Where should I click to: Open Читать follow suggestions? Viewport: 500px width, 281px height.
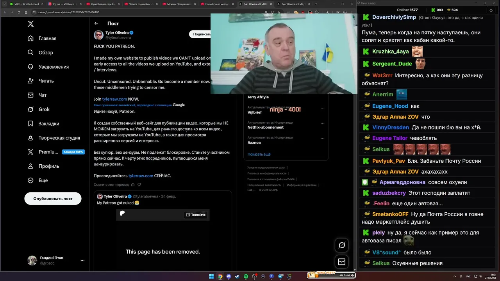41,81
